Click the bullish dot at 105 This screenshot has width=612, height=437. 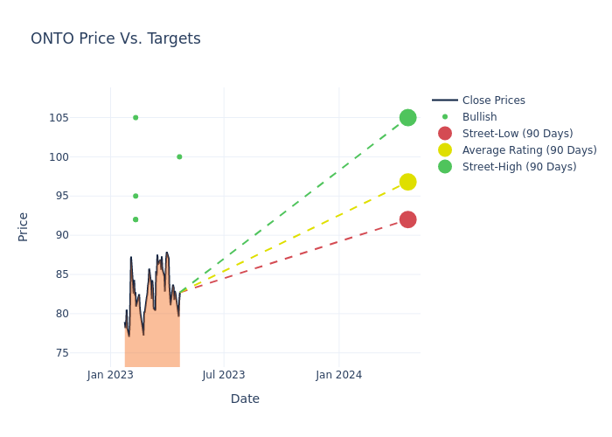[x=136, y=117]
